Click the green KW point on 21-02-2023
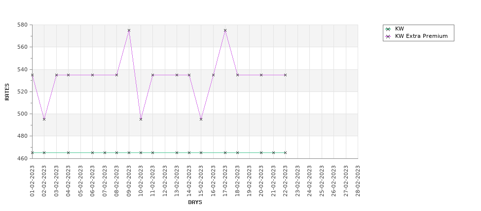 [273, 152]
